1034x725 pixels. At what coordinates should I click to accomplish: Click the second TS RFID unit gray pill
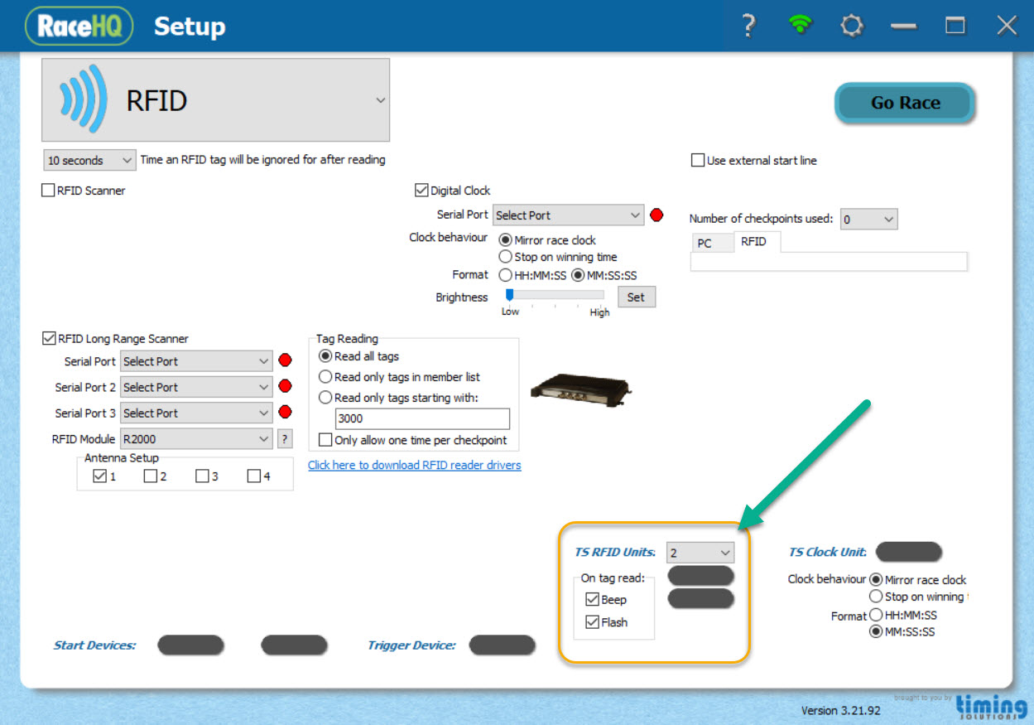coord(700,598)
